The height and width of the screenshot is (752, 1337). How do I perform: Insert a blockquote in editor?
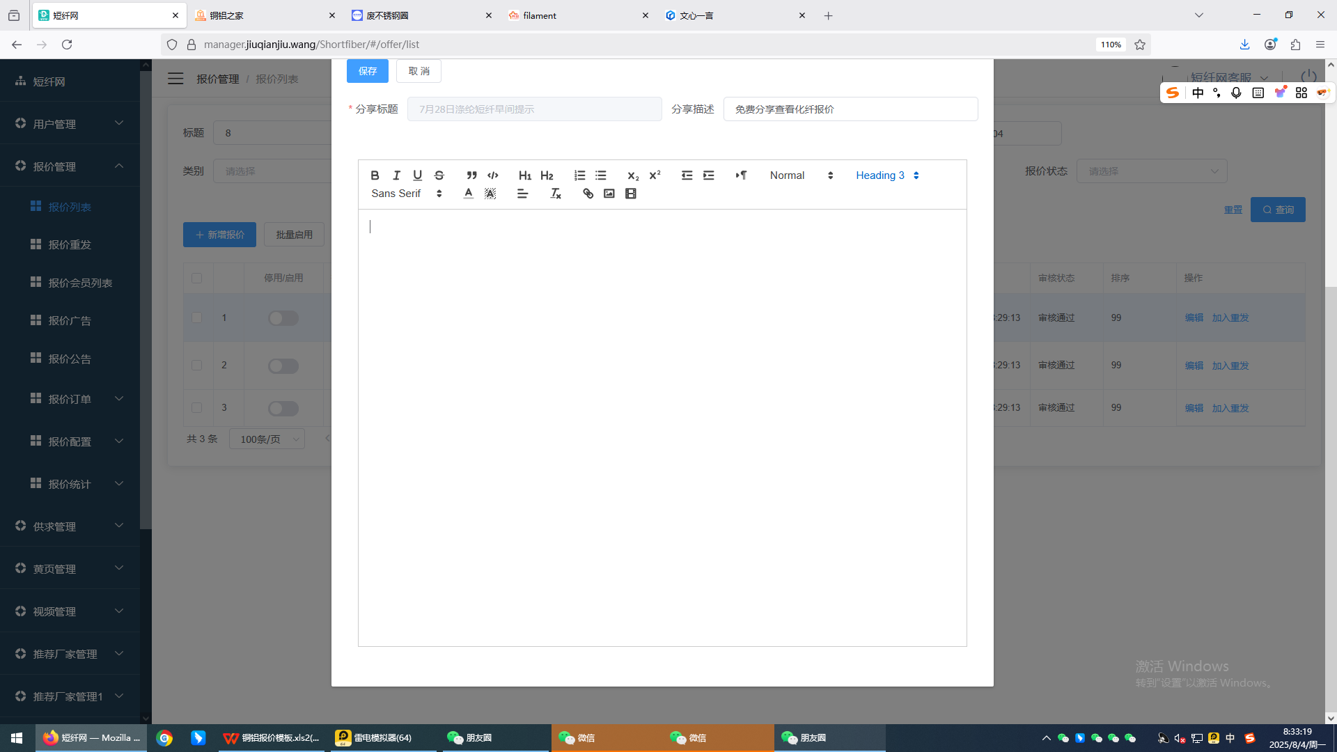(471, 175)
